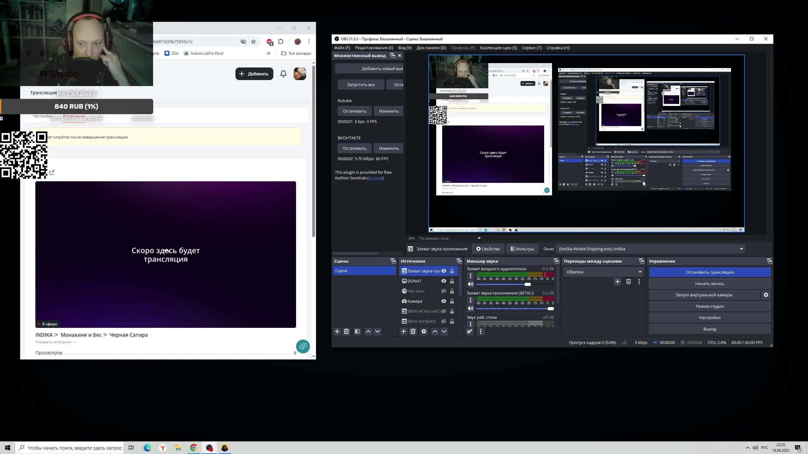Show the ЗВУК ИГРЫ НАСТ source

pyautogui.click(x=444, y=311)
